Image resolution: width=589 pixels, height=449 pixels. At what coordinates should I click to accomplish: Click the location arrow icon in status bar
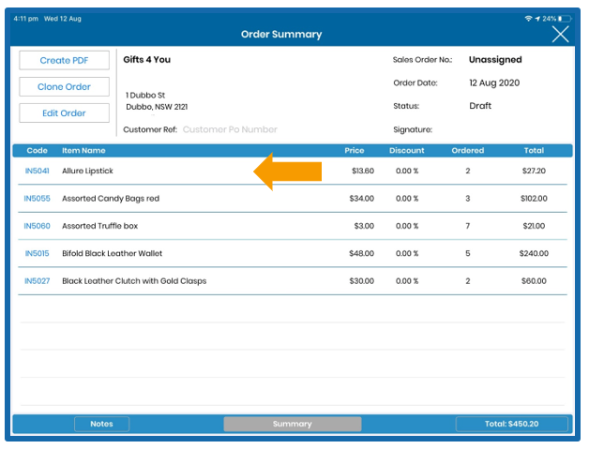point(537,19)
